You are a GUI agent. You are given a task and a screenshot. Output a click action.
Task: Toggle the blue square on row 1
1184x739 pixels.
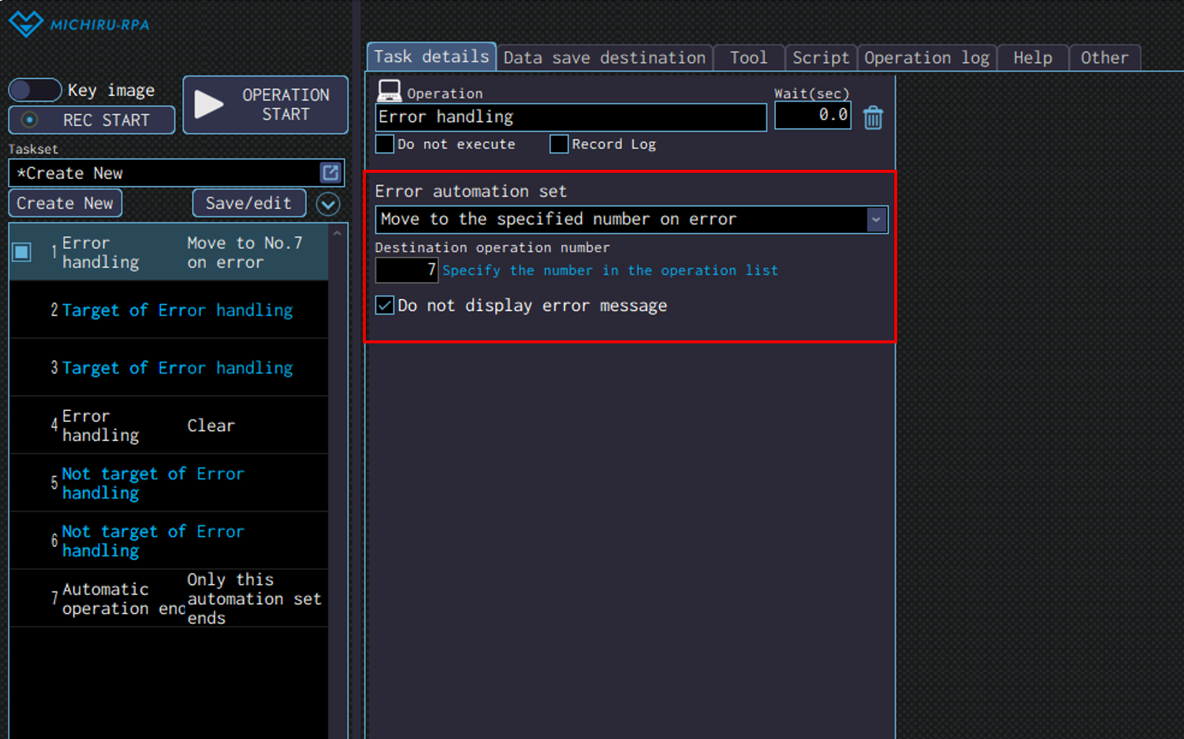coord(22,252)
